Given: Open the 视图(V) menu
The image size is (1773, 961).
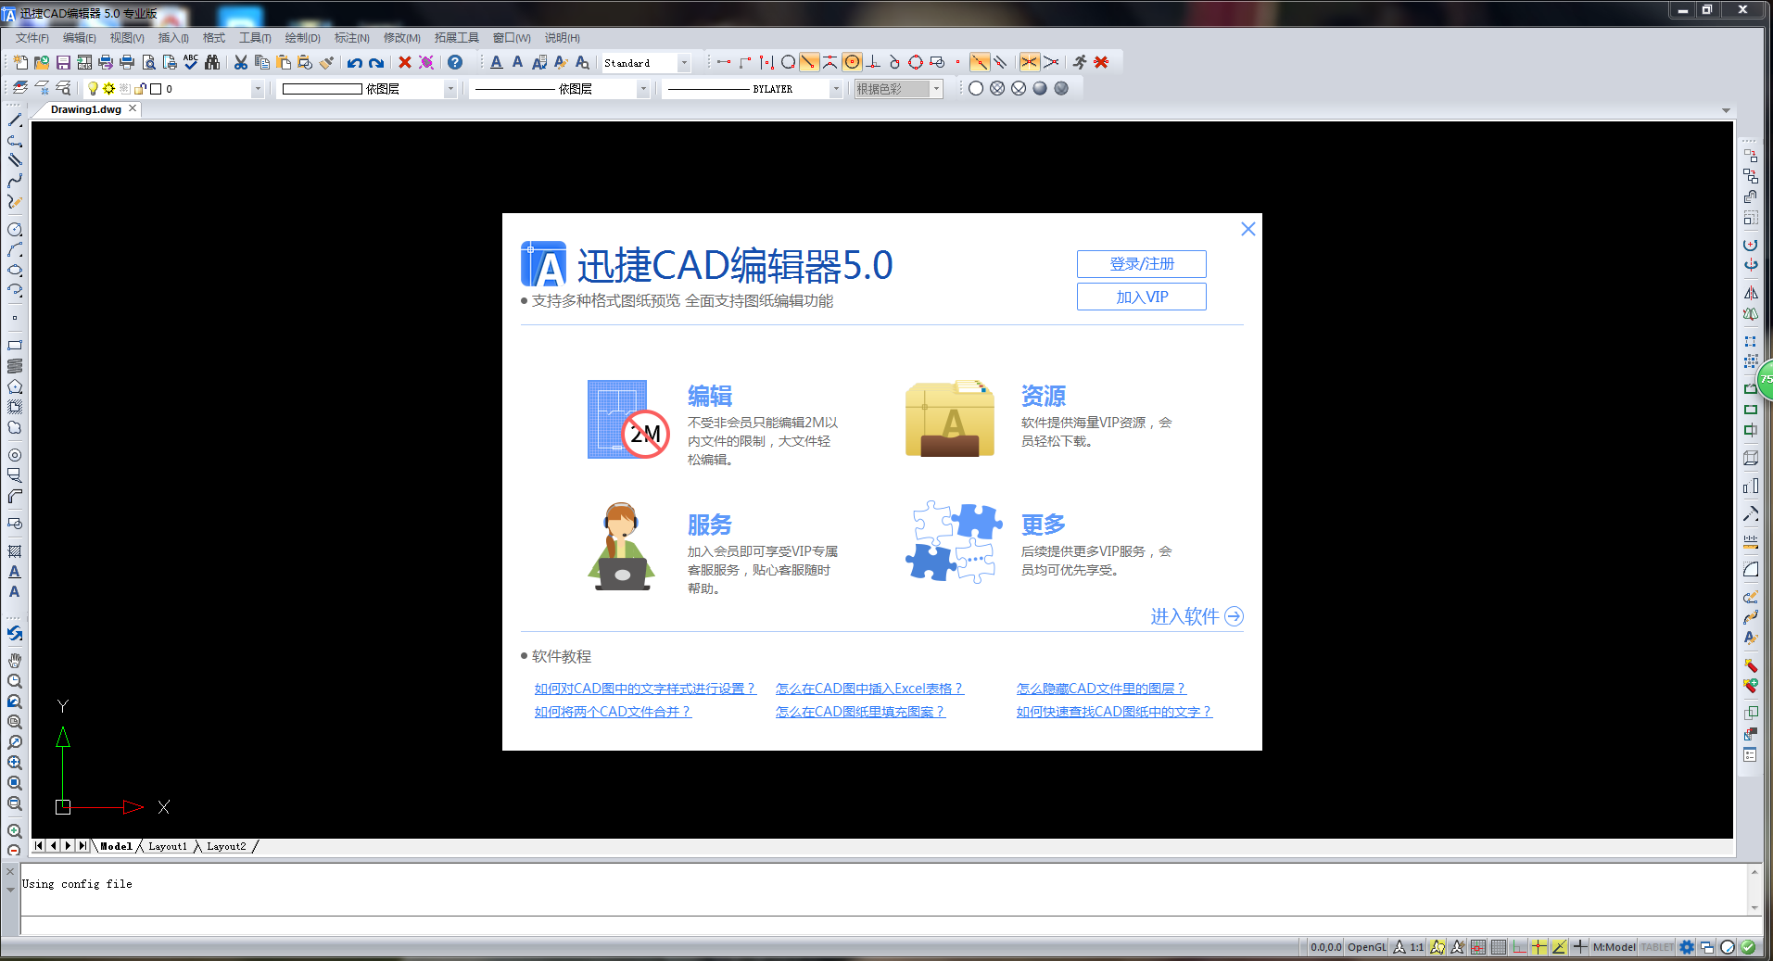Looking at the screenshot, I should [127, 38].
